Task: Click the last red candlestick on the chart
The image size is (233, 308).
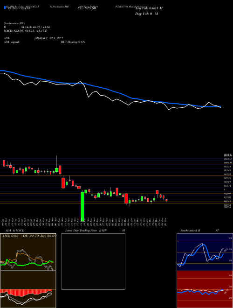Action: pyautogui.click(x=166, y=200)
